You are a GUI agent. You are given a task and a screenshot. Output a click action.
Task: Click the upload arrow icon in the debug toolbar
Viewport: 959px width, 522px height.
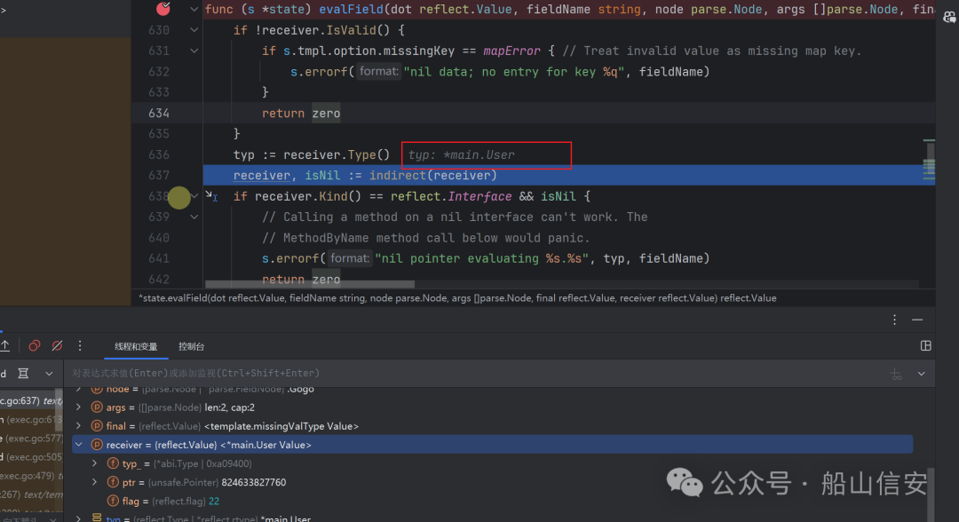click(x=5, y=346)
